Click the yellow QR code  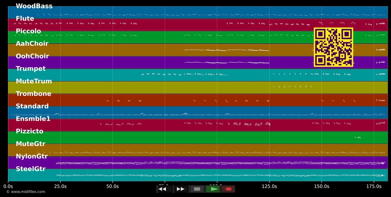333,47
